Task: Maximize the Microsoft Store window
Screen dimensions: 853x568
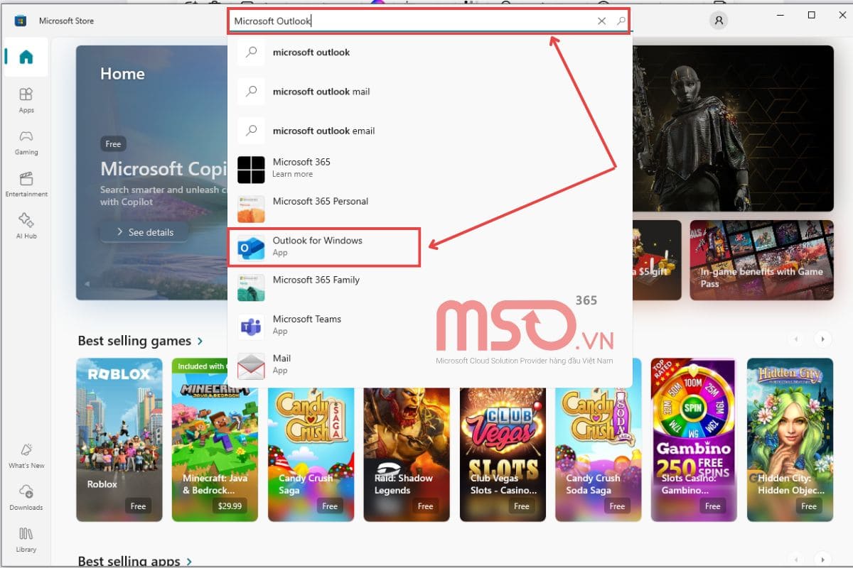Action: click(812, 15)
